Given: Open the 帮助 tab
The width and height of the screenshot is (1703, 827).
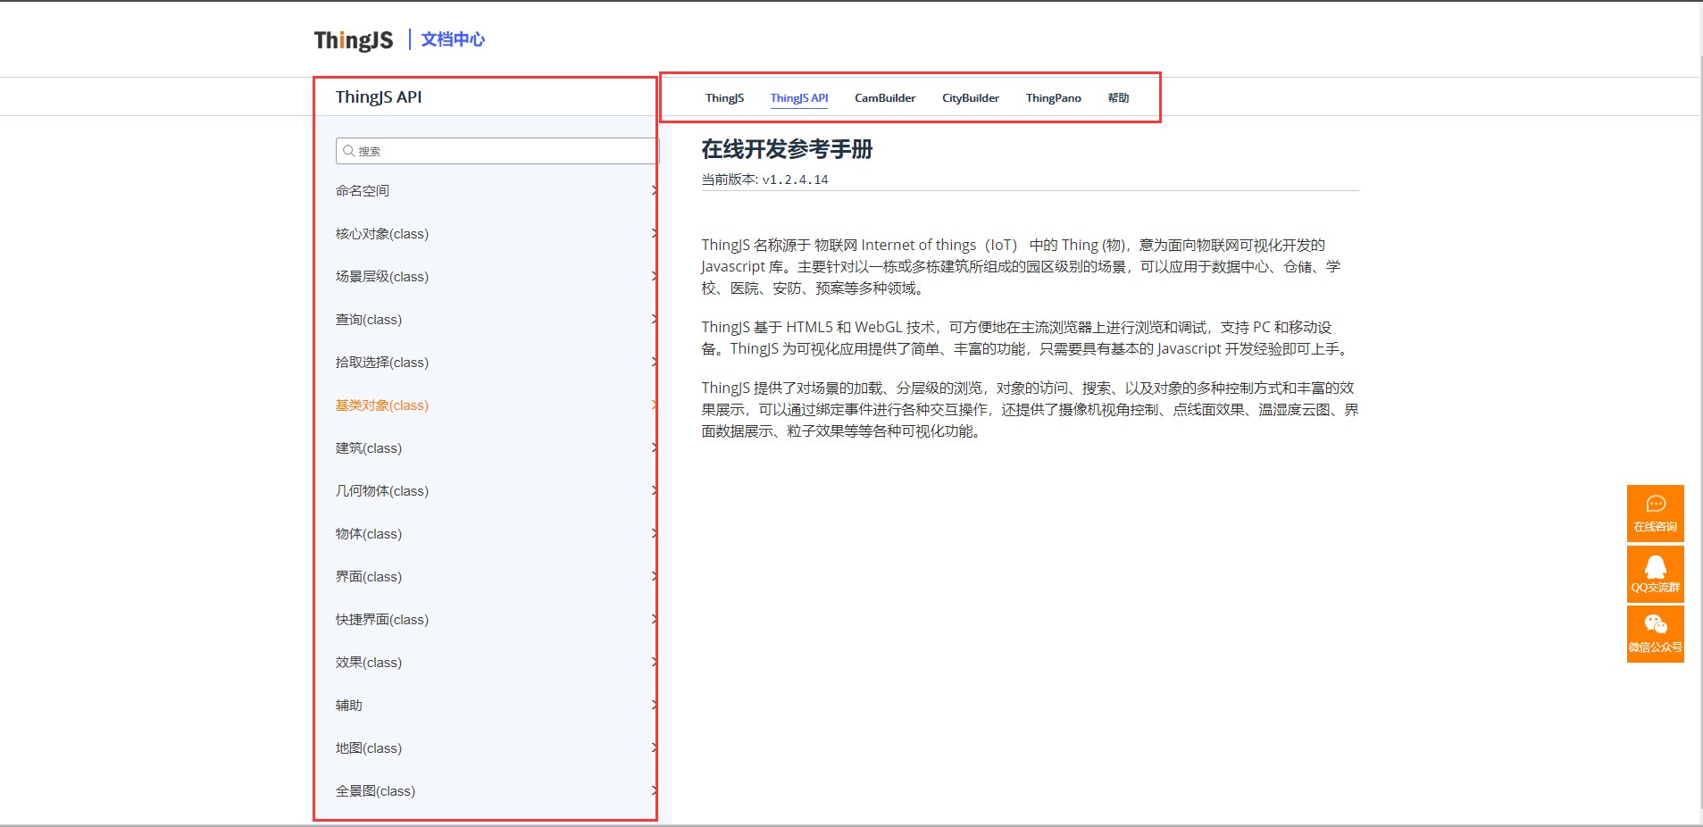Looking at the screenshot, I should point(1118,98).
